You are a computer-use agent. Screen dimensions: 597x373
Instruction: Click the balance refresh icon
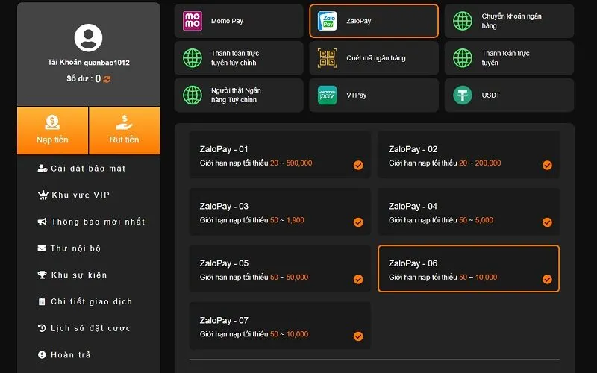coord(107,78)
